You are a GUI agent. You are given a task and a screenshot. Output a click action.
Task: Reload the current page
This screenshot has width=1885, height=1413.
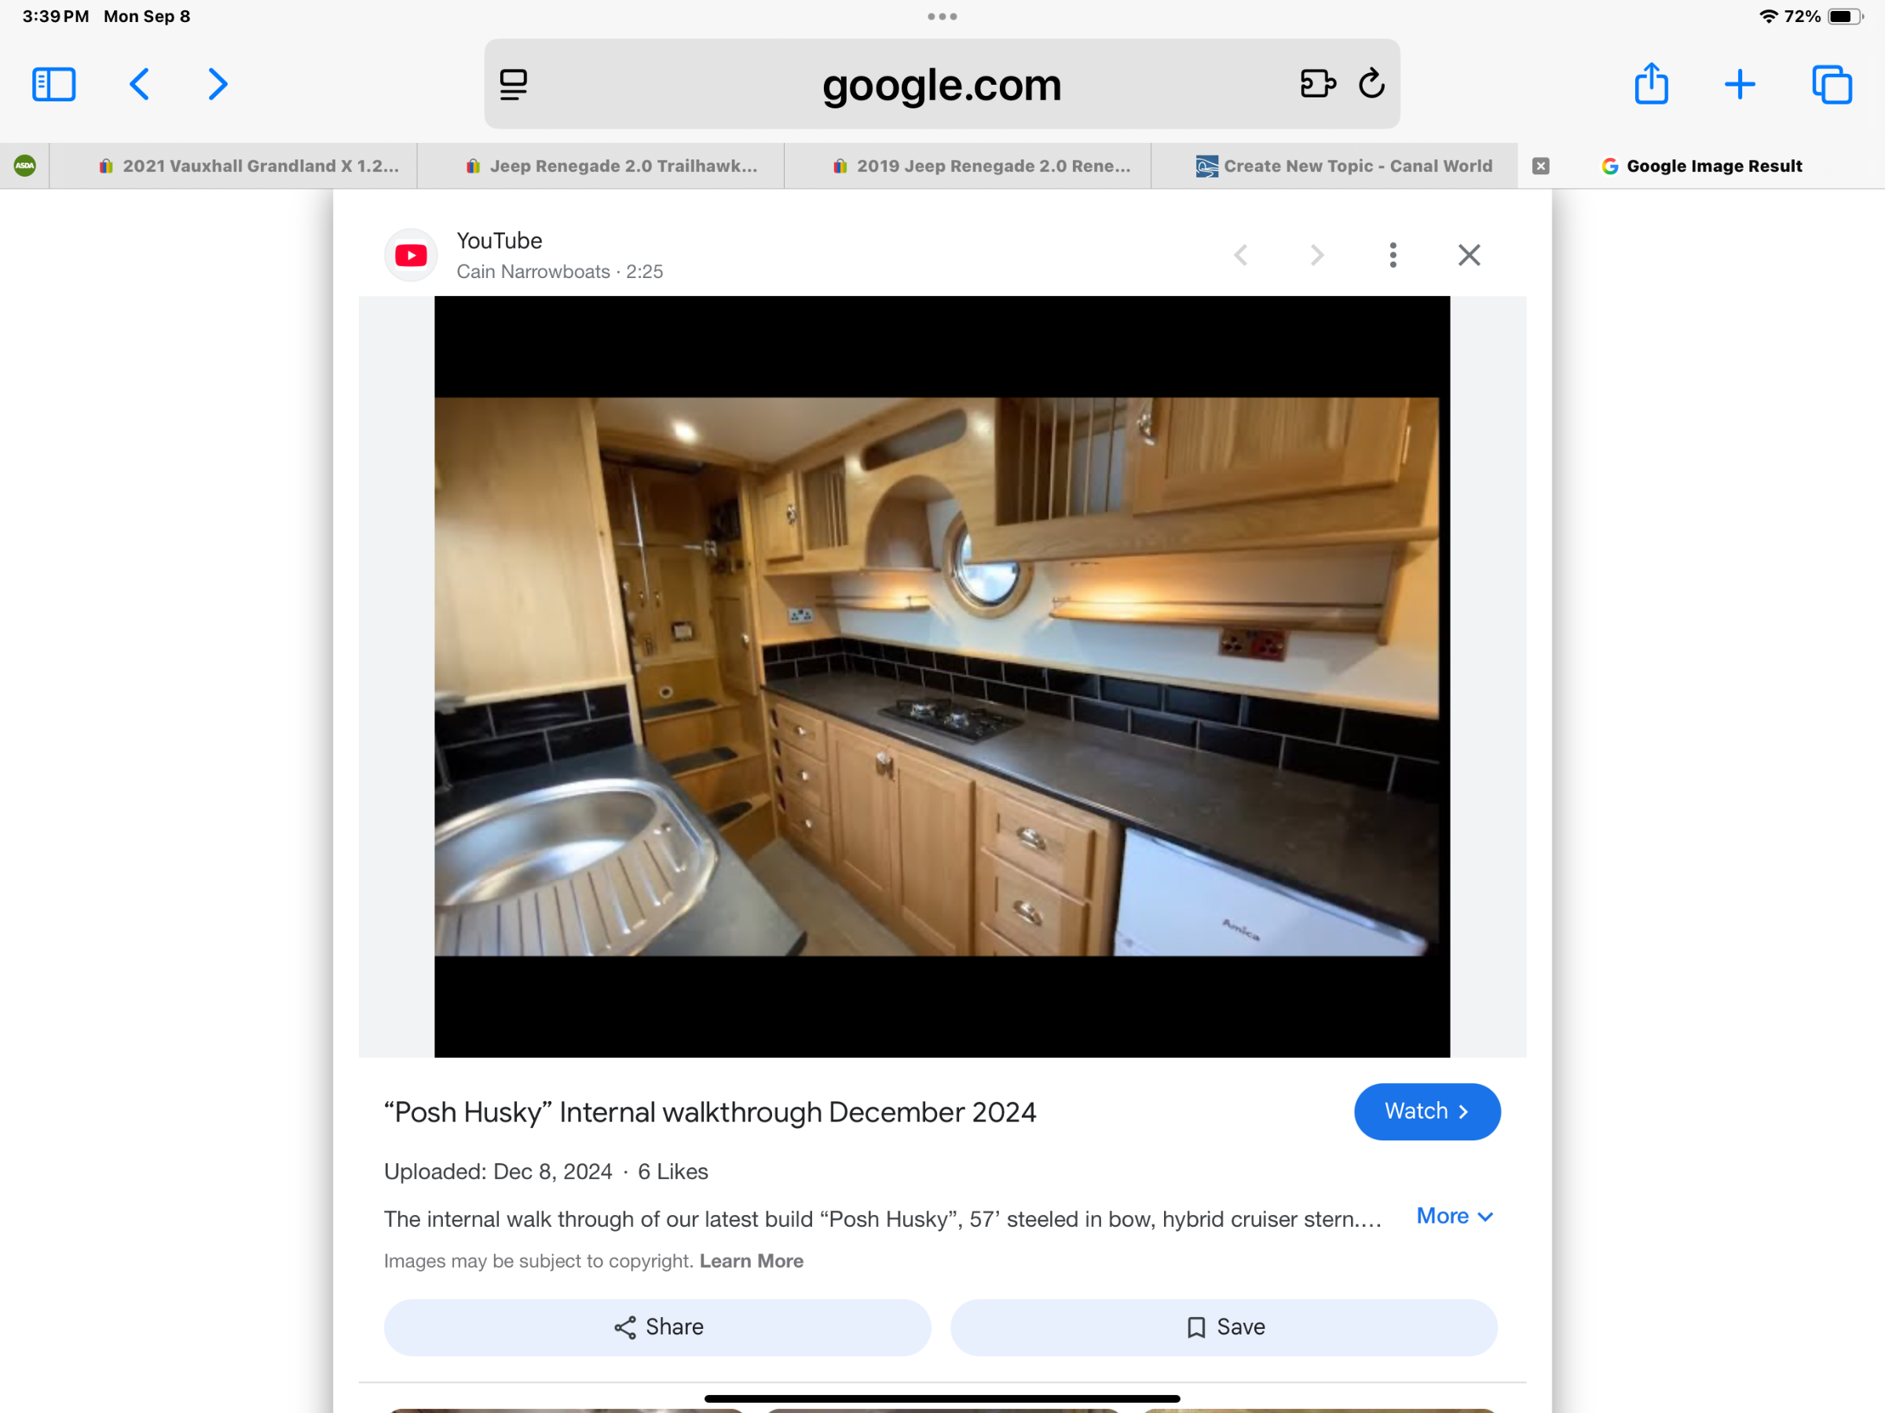pos(1371,83)
